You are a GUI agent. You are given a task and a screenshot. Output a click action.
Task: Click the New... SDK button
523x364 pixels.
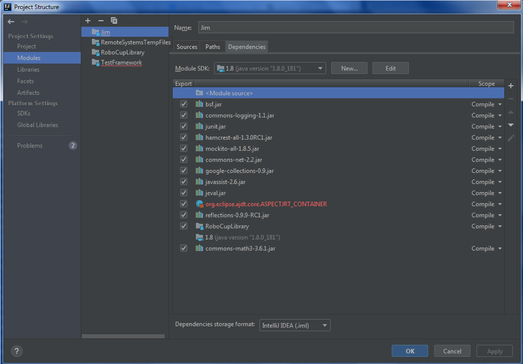point(349,68)
